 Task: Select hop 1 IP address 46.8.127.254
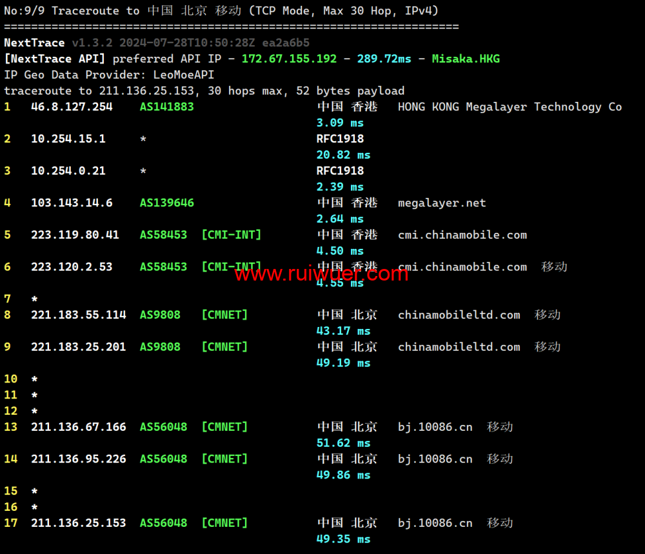coord(72,106)
